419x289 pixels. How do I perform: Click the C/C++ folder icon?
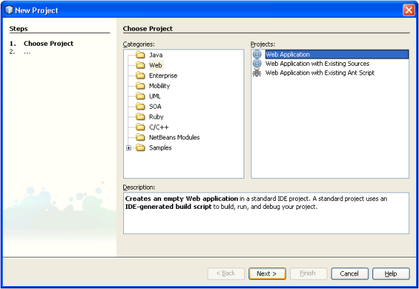click(x=140, y=127)
